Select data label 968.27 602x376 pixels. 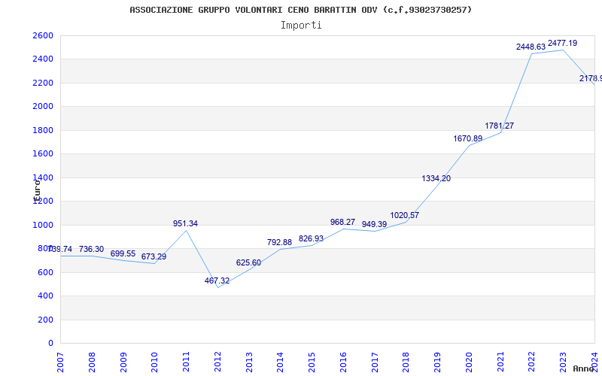[342, 222]
